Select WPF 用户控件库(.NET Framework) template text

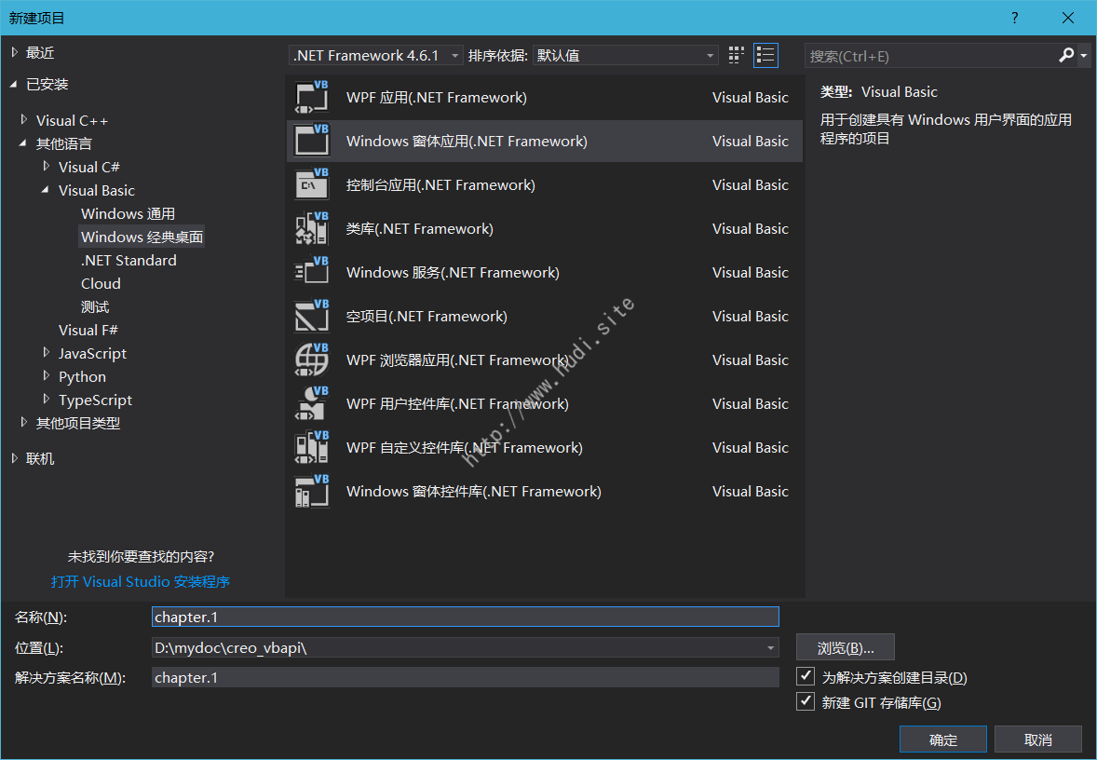457,404
